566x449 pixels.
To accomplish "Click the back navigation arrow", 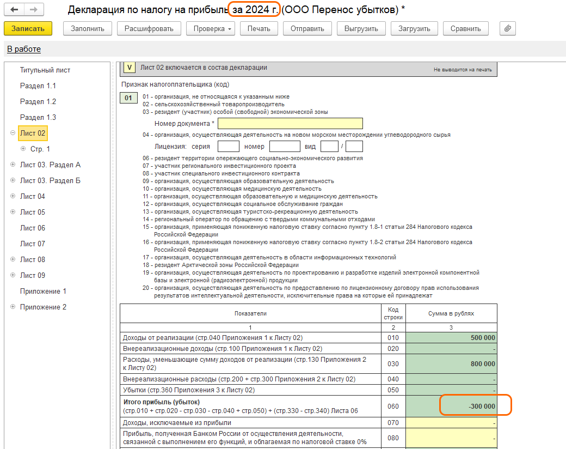I will pos(14,10).
